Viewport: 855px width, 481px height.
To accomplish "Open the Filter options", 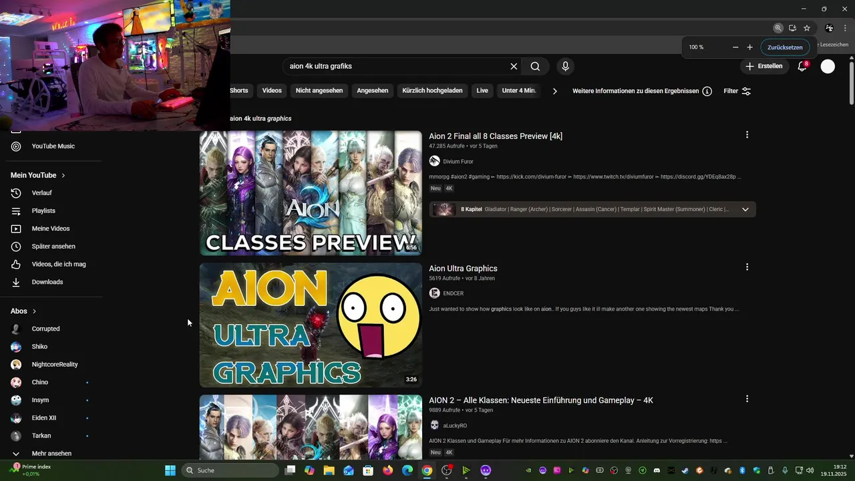I will tap(737, 91).
